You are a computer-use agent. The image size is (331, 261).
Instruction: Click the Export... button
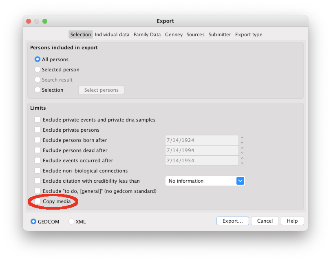pyautogui.click(x=232, y=221)
